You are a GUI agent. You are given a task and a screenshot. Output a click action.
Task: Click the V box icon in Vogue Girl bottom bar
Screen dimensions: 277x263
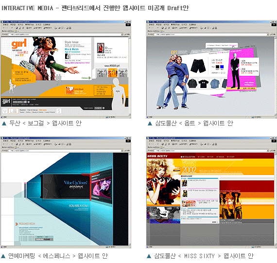coord(5,111)
